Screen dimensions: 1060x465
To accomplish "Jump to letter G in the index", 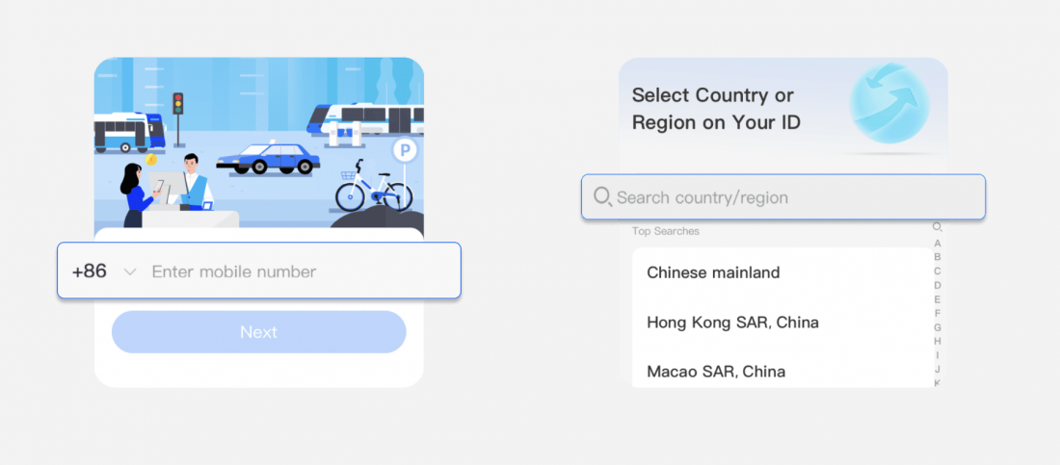I will tap(938, 327).
